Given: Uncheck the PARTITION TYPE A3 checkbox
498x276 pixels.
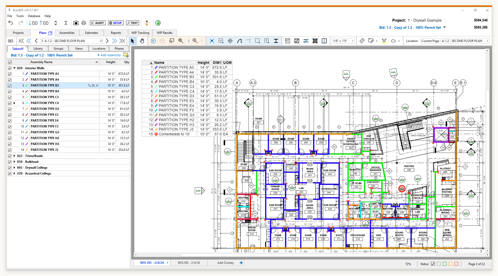Looking at the screenshot, I should [x=10, y=74].
